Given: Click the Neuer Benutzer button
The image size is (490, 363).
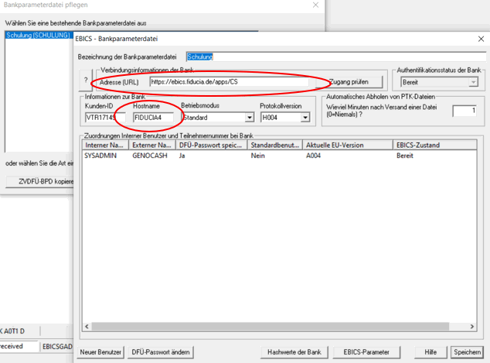Looking at the screenshot, I should pos(100,352).
